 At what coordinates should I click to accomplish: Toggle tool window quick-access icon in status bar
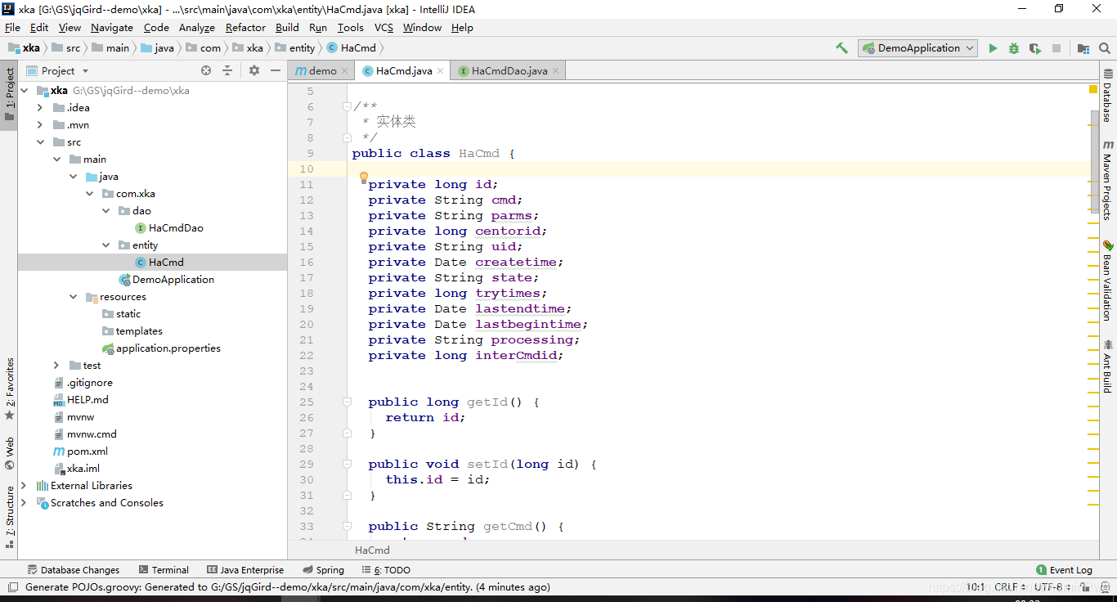(12, 586)
